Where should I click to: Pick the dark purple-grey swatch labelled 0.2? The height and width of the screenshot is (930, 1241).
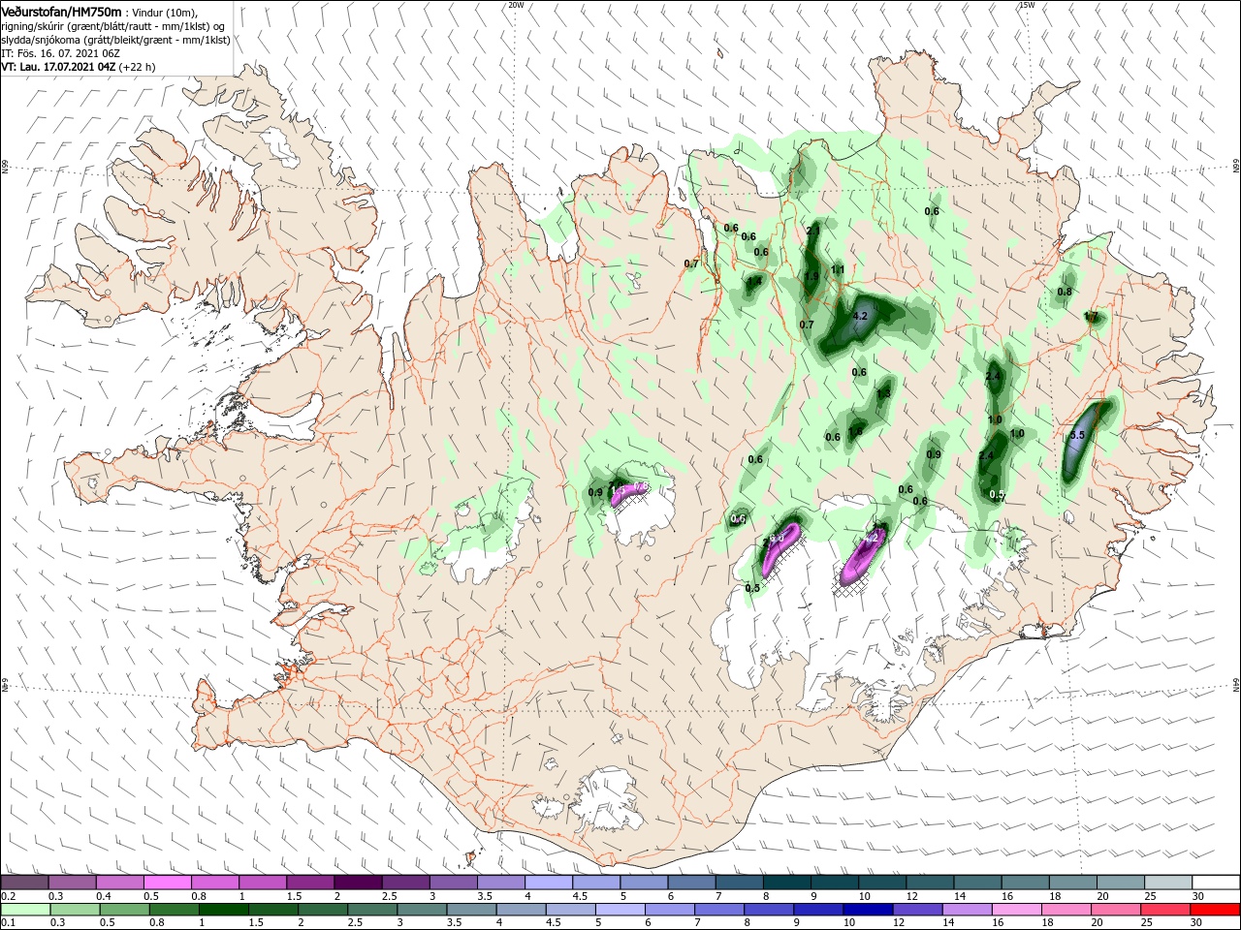[x=24, y=883]
